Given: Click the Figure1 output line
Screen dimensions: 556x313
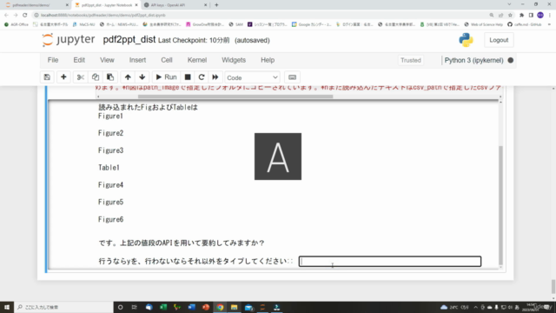Looking at the screenshot, I should click(x=110, y=116).
